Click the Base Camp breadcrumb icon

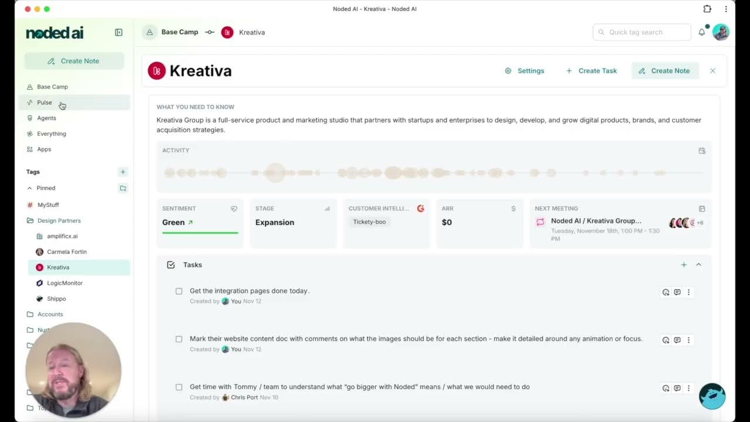pos(149,32)
